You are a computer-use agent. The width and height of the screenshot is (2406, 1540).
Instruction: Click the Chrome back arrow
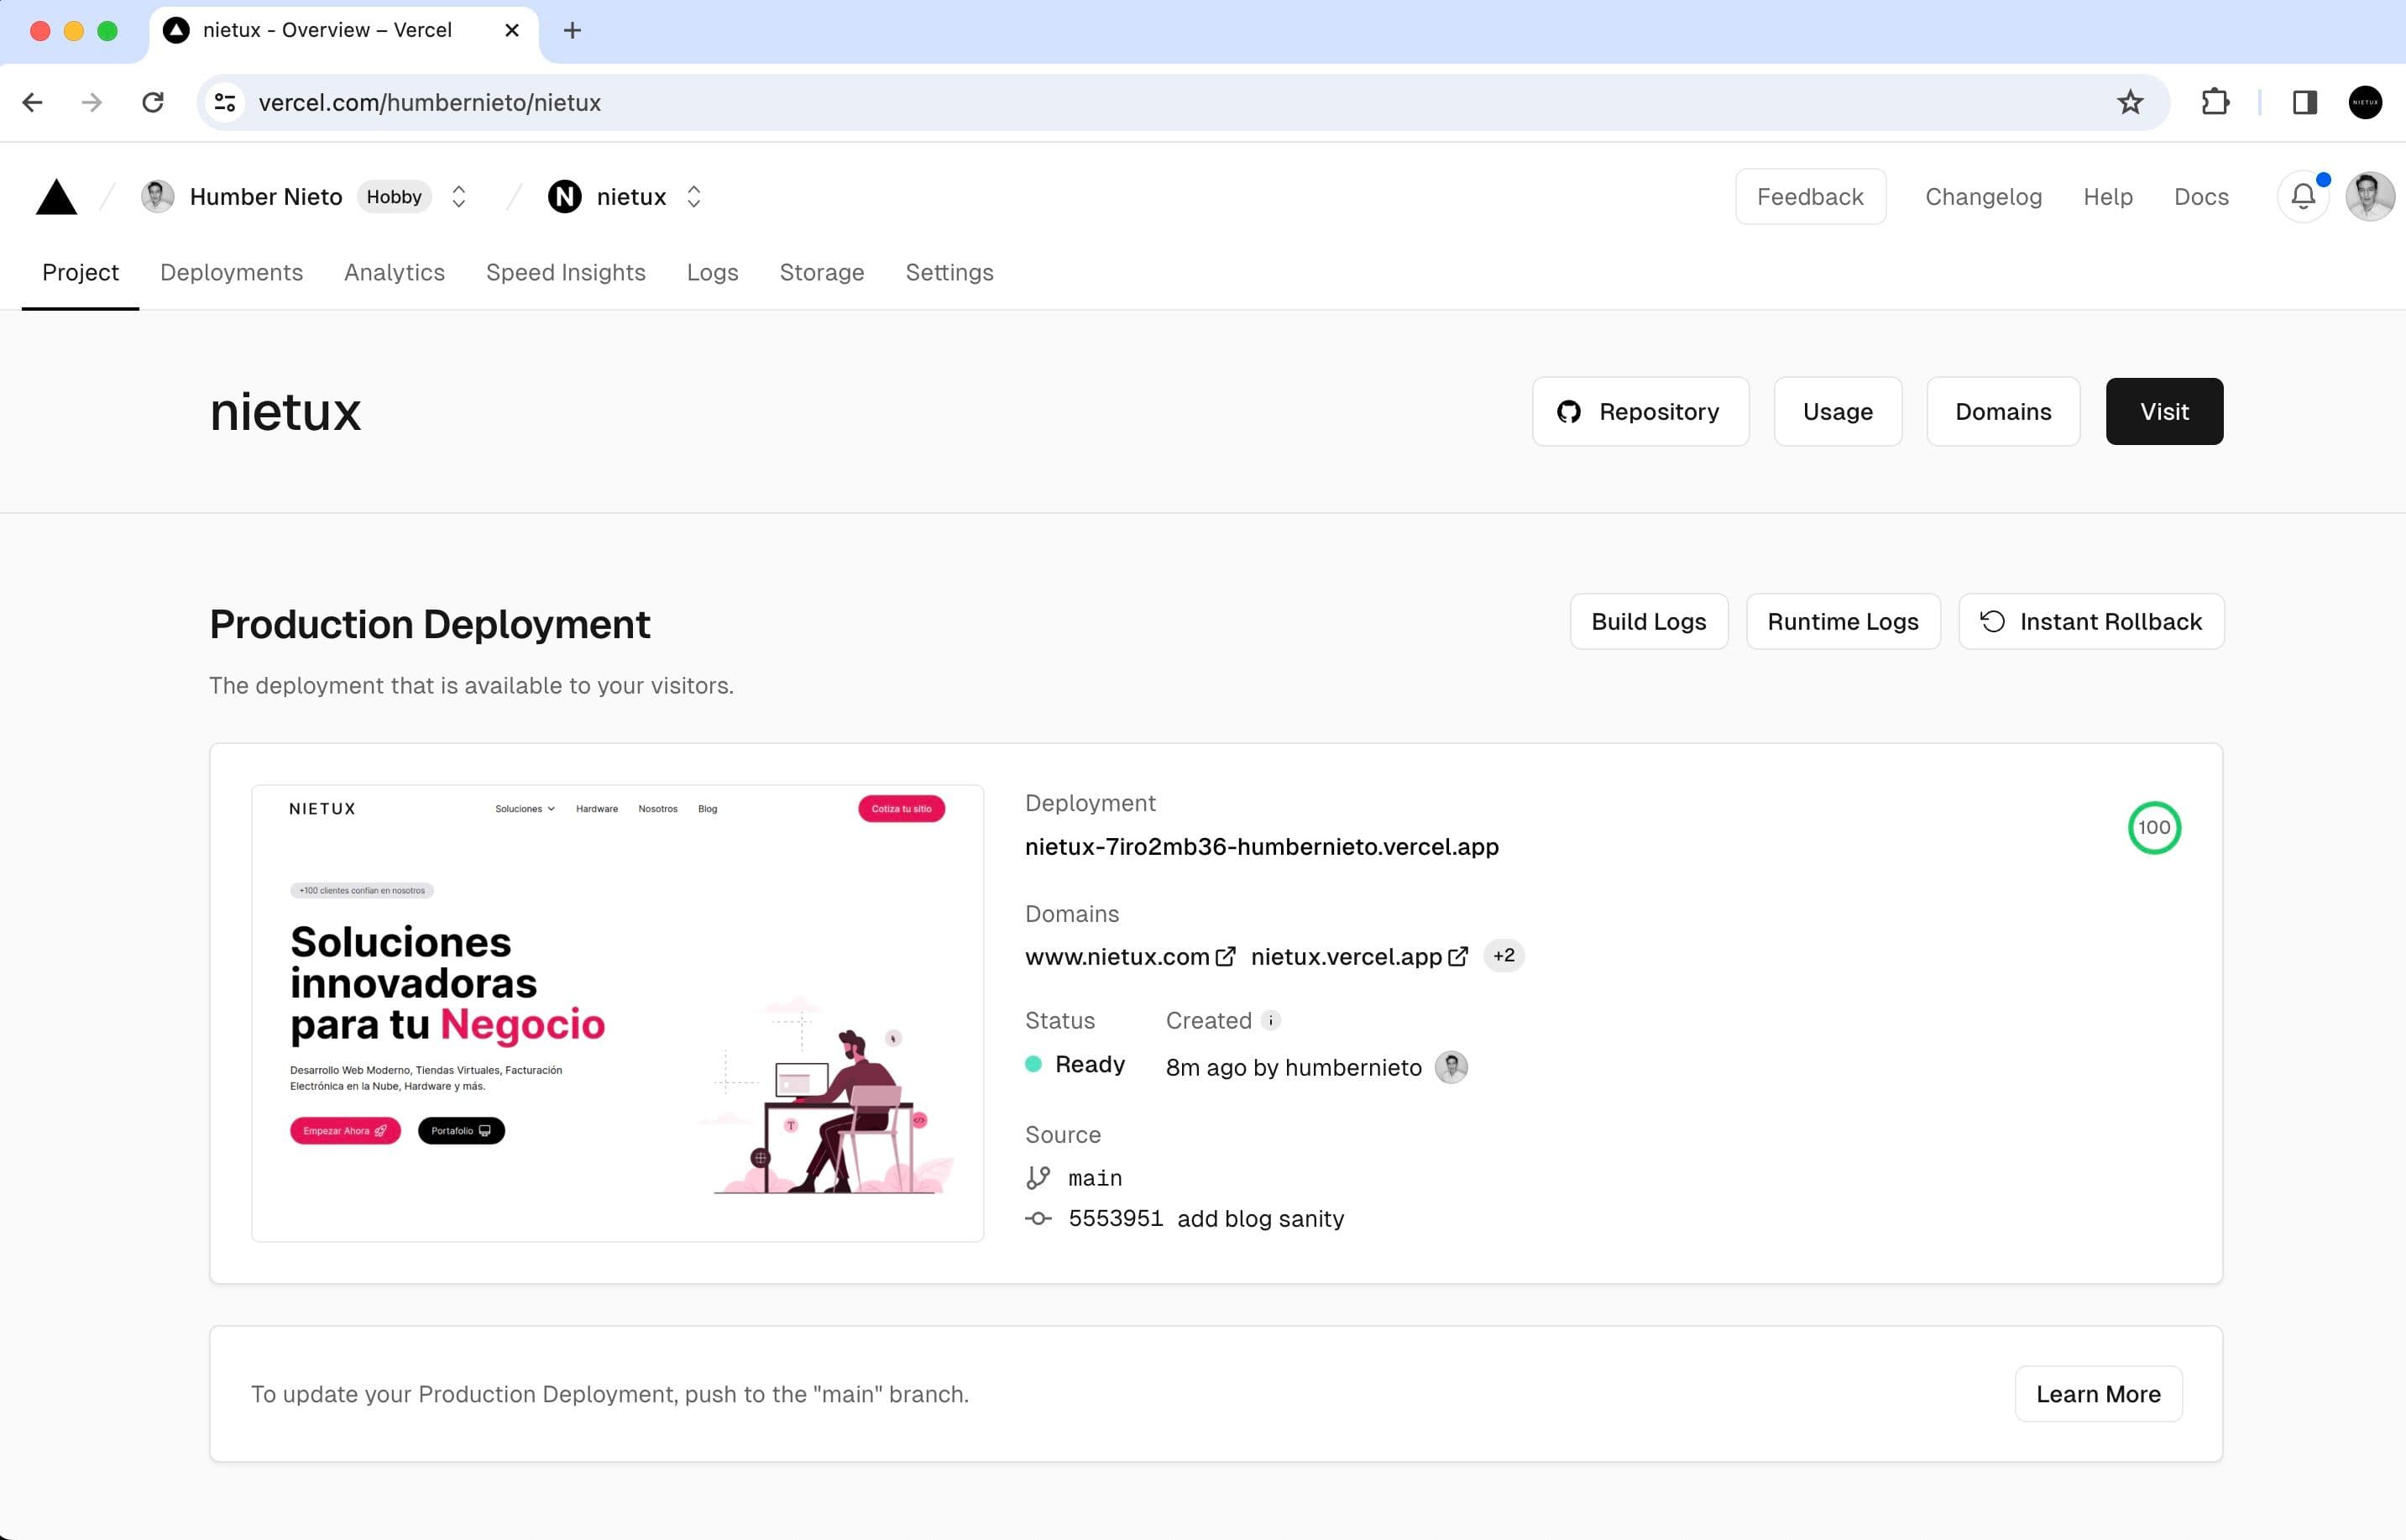pyautogui.click(x=32, y=102)
